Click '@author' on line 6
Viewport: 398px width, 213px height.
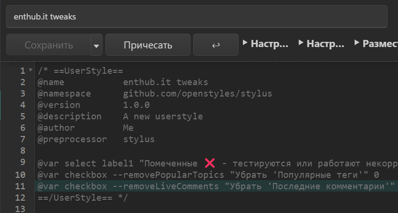tap(56, 128)
